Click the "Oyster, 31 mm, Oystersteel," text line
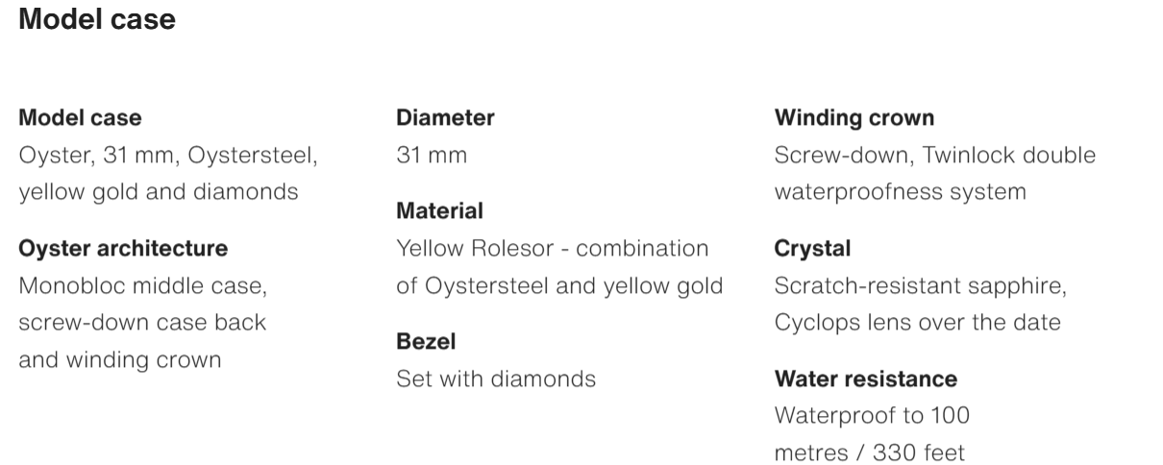The image size is (1163, 465). [168, 155]
